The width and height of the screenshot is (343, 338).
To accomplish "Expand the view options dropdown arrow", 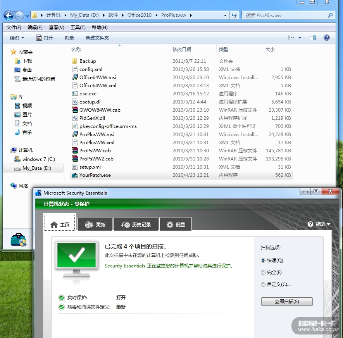I will [300, 38].
